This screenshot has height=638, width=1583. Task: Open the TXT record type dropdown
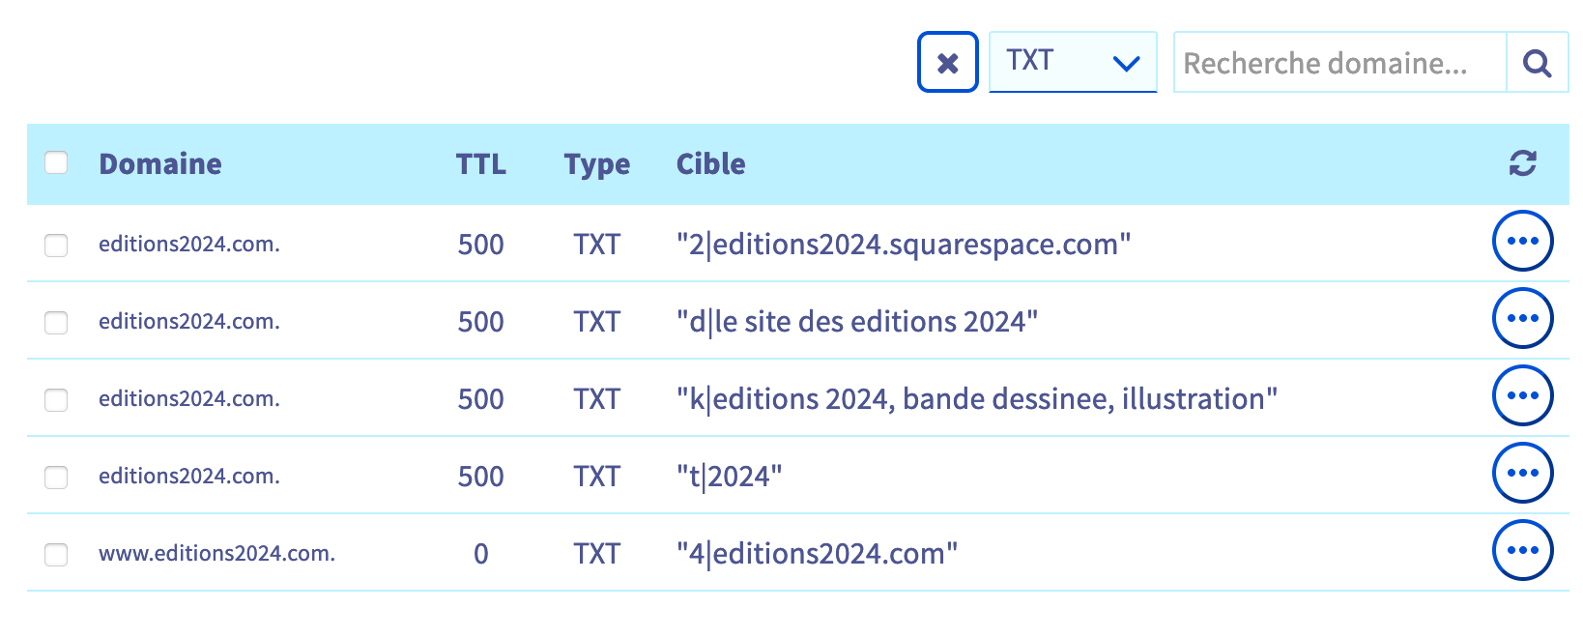point(1073,63)
